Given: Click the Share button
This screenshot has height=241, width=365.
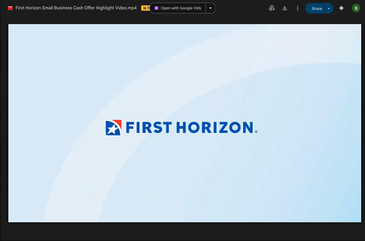Looking at the screenshot, I should 315,9.
